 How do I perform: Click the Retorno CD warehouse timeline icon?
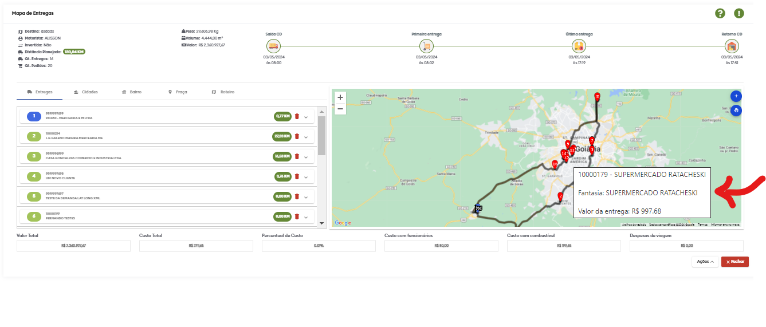click(x=732, y=46)
